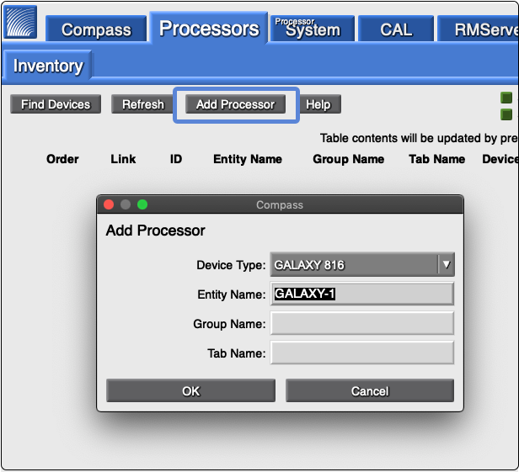Click the lower green status indicator

coord(506,114)
